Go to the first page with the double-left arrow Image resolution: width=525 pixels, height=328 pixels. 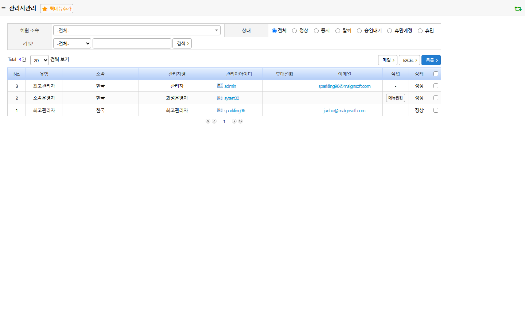(x=208, y=121)
